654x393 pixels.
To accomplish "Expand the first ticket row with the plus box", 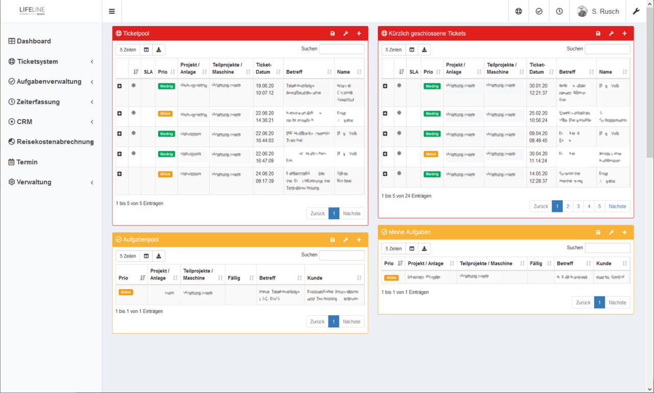I will (x=120, y=86).
